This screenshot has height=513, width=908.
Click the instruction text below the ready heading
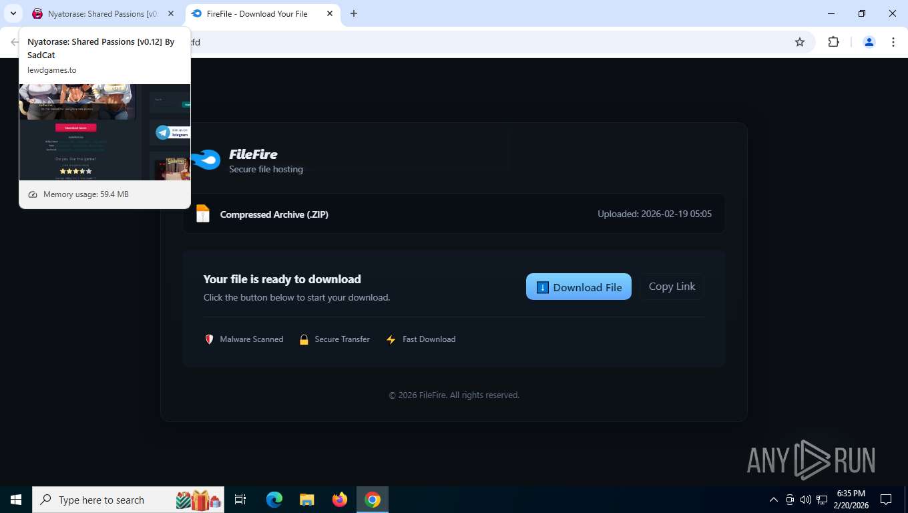click(297, 297)
